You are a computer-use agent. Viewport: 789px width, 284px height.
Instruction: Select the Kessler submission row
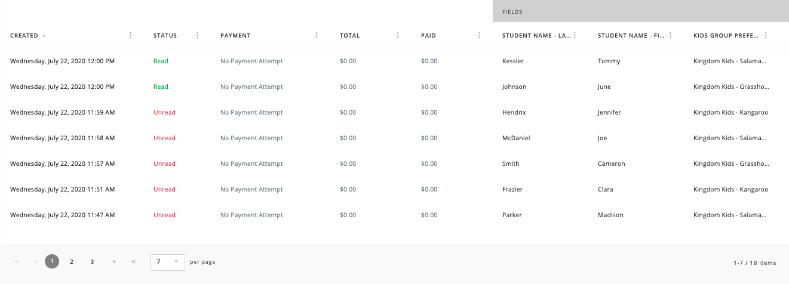[x=512, y=61]
